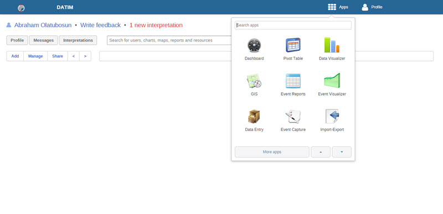Click the user icon beside Abraham Olatubosun
Screen dimensions: 443x214
[9, 25]
